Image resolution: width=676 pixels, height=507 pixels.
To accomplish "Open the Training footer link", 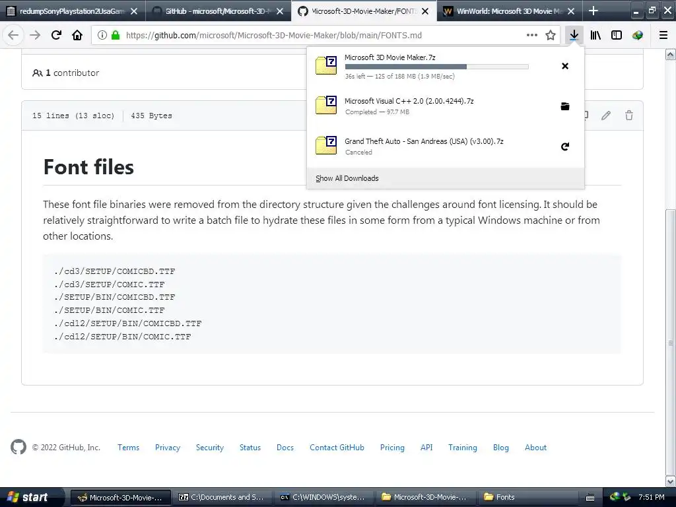I will (463, 448).
